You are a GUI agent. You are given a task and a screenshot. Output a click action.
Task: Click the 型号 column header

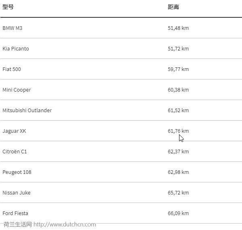8,7
